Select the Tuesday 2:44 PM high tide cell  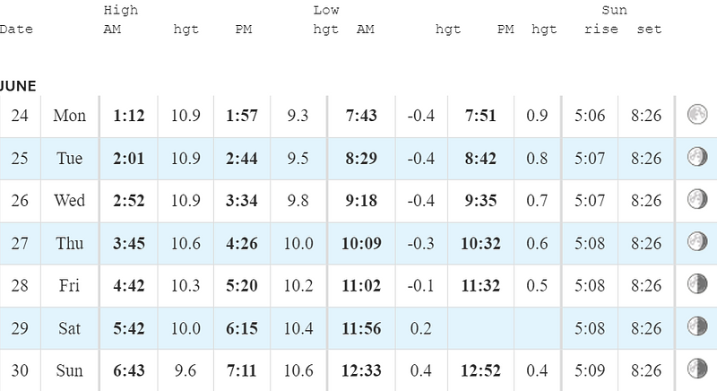(x=242, y=158)
